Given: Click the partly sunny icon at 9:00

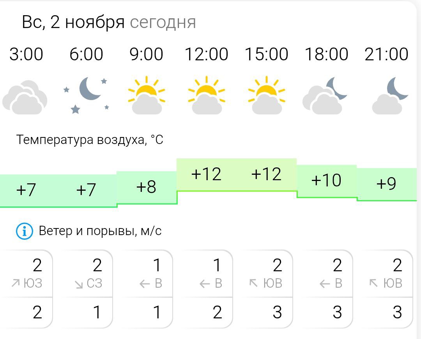Looking at the screenshot, I should point(147,95).
